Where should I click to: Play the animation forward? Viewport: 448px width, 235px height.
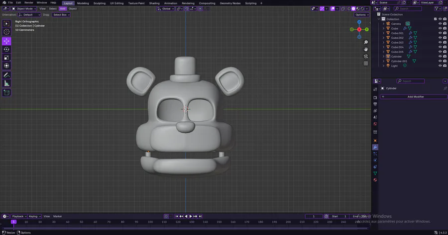pyautogui.click(x=191, y=216)
